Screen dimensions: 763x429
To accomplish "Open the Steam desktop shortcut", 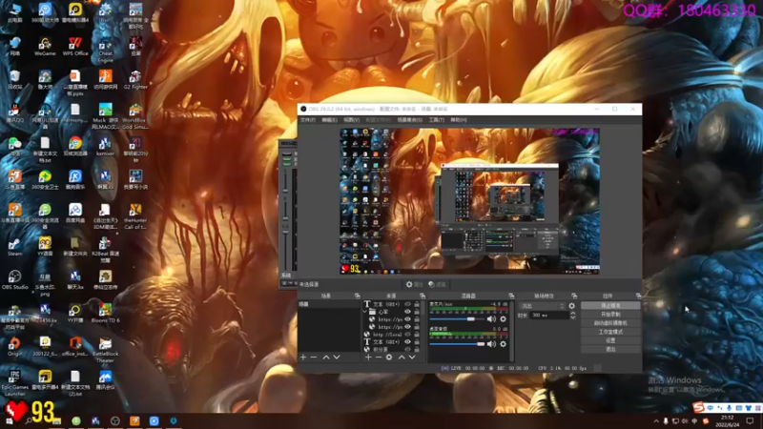I will pos(14,247).
